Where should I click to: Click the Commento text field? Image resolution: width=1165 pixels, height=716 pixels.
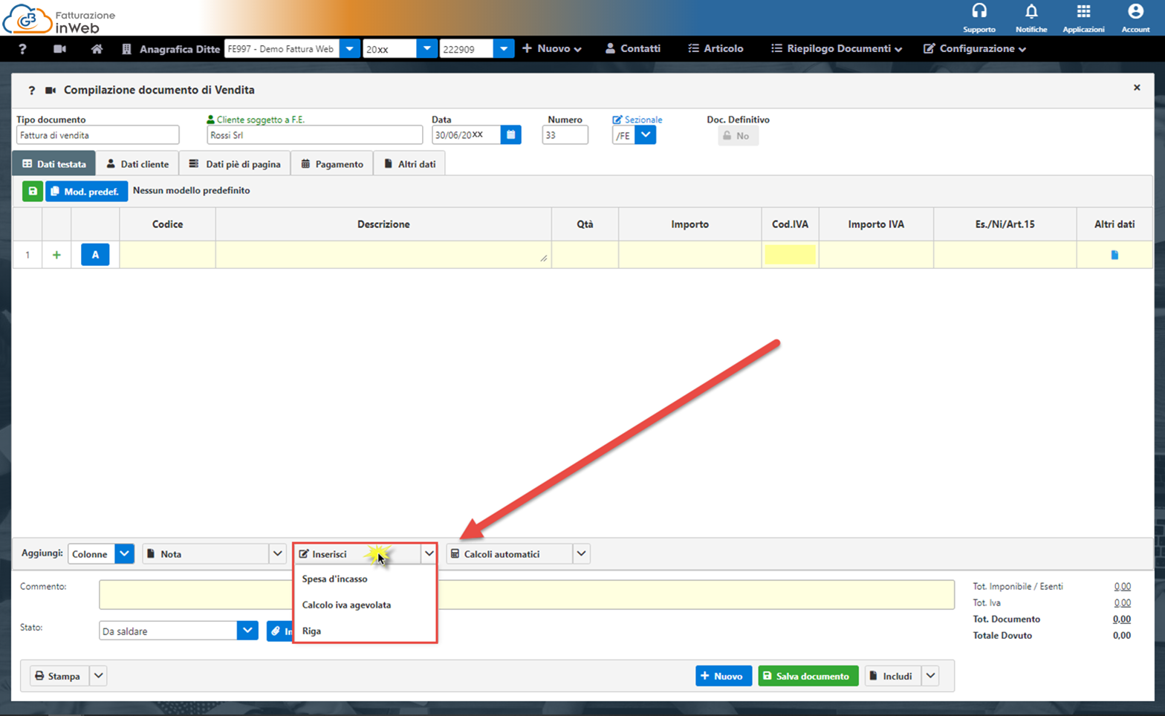tap(527, 595)
